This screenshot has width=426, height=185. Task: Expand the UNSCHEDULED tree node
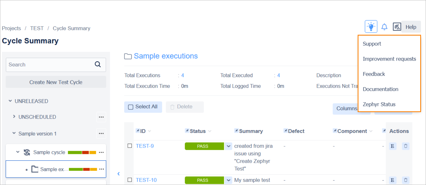click(14, 117)
